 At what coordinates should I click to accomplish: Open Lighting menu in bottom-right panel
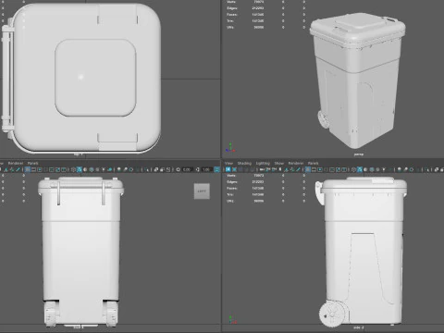[x=263, y=163]
